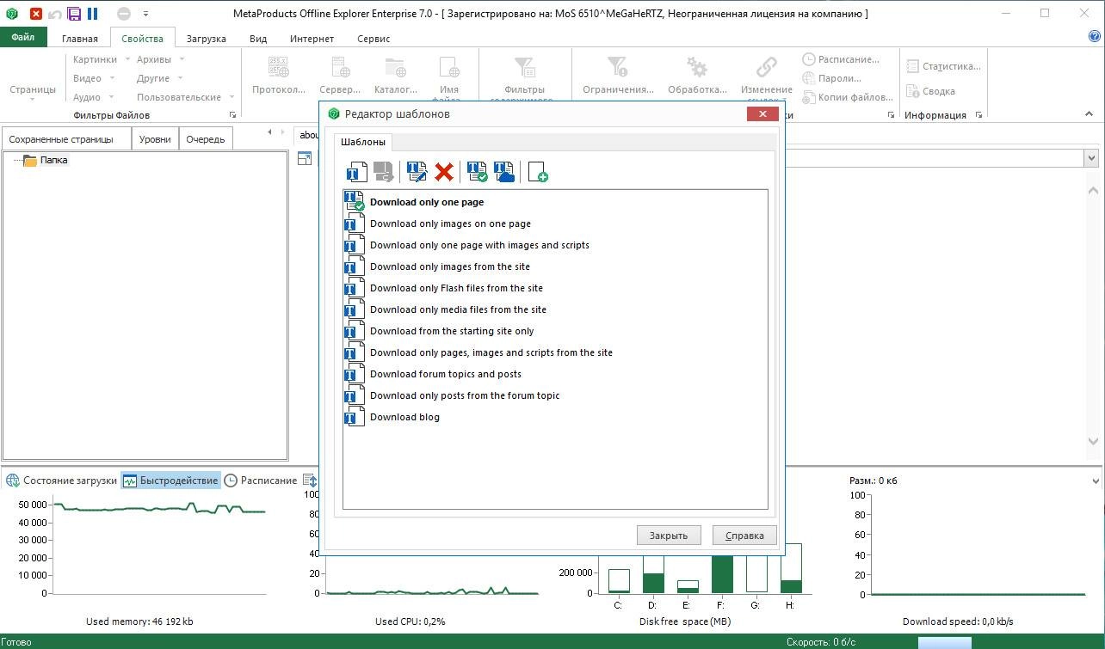Image resolution: width=1105 pixels, height=649 pixels.
Task: Select the Уровни tab
Action: pyautogui.click(x=155, y=139)
